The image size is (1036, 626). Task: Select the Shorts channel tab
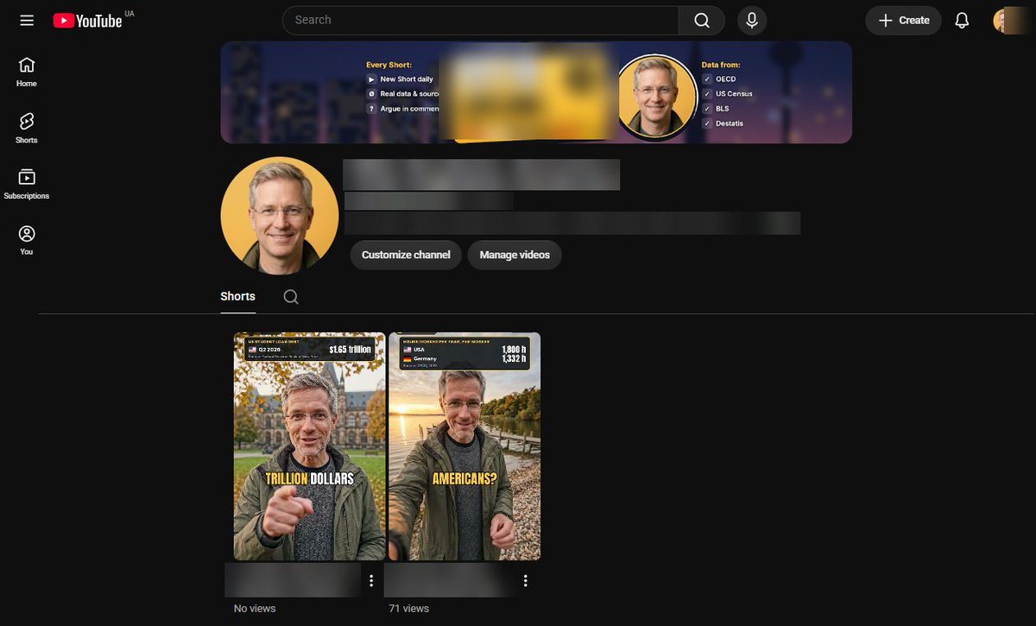(237, 296)
